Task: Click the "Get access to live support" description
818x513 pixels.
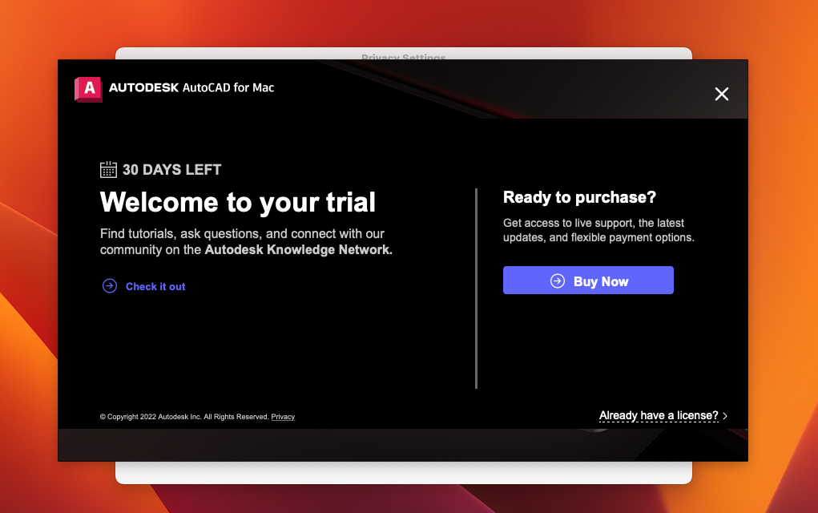Action: coord(598,230)
